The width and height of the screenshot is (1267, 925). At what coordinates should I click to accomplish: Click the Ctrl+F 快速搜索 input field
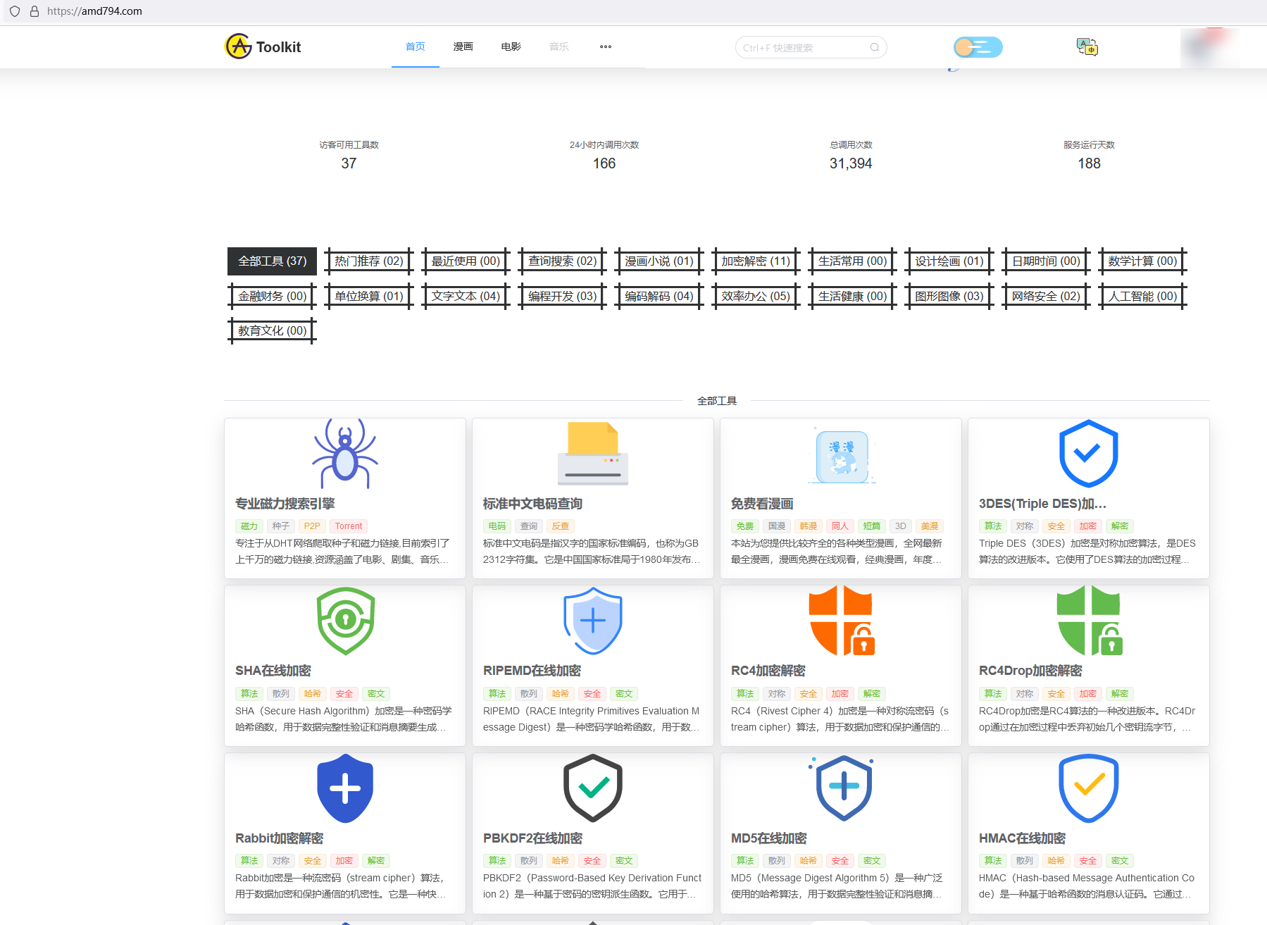(803, 48)
